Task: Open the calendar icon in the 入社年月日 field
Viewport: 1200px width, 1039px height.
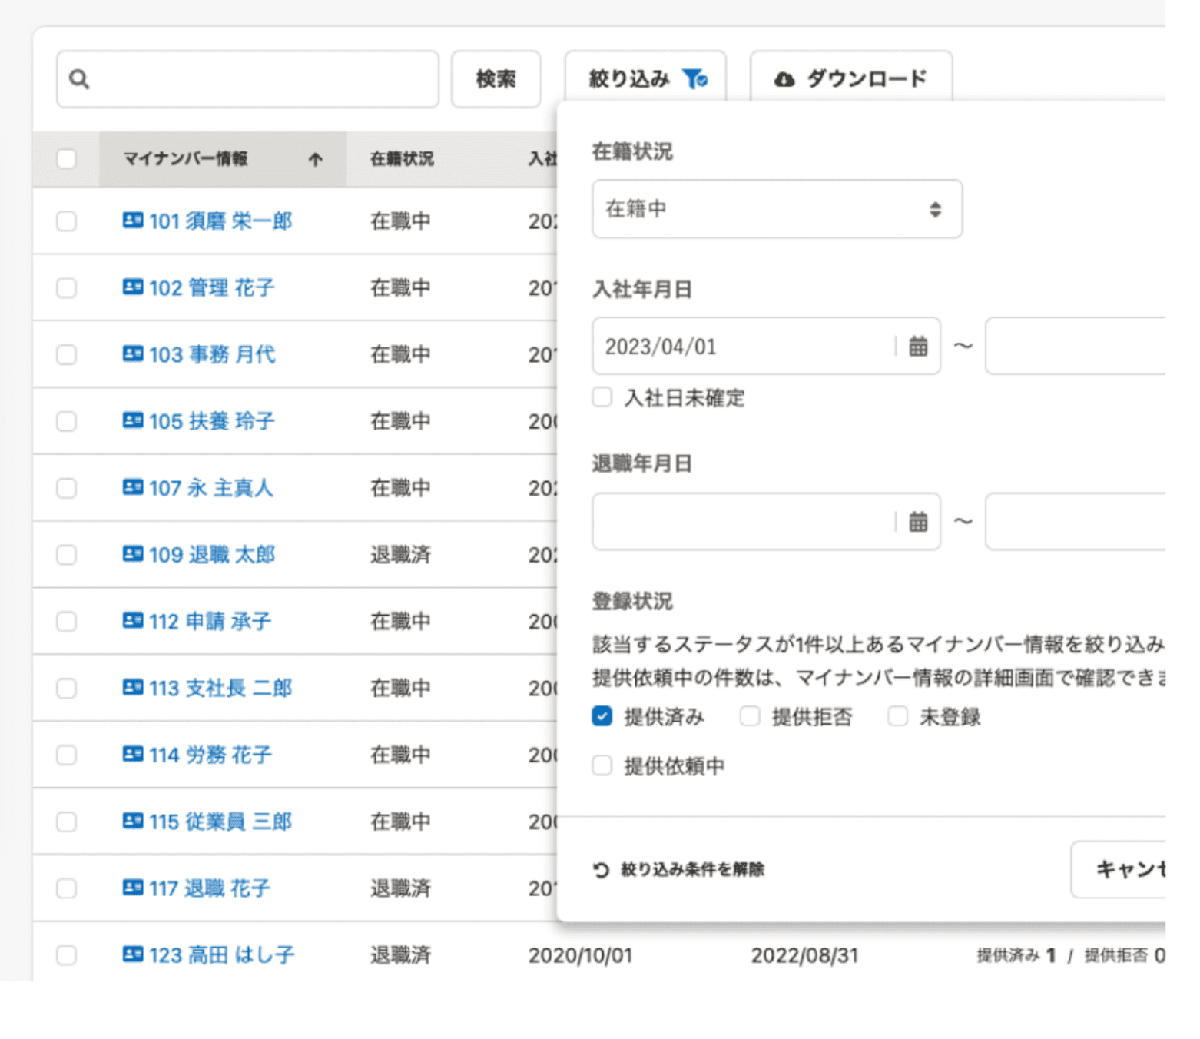Action: (x=919, y=347)
